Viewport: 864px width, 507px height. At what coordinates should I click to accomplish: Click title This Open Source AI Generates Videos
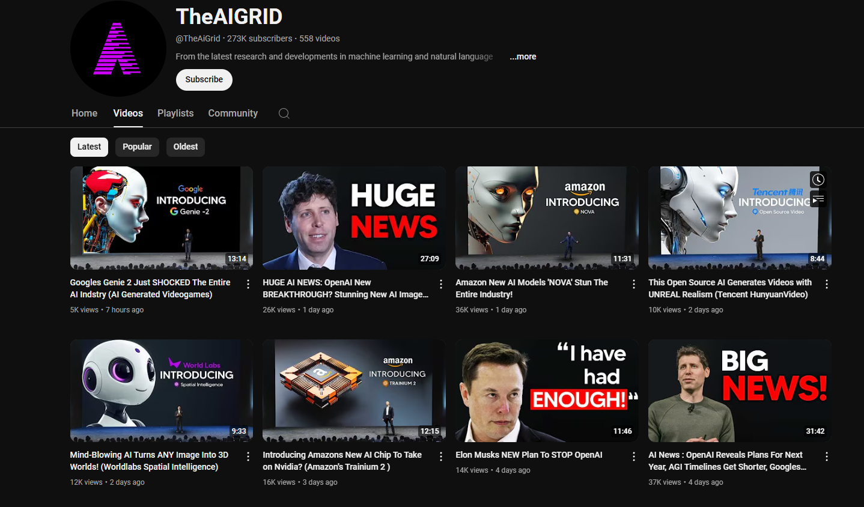(x=730, y=288)
